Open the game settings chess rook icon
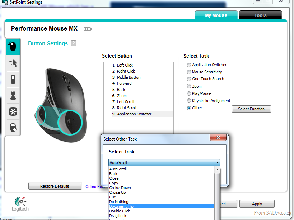The width and height of the screenshot is (294, 220). tap(13, 95)
